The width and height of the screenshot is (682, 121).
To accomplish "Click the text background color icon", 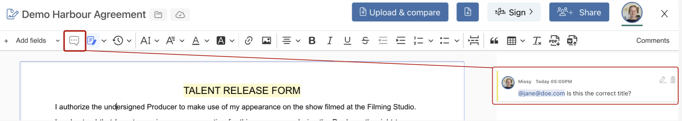I will tap(221, 41).
